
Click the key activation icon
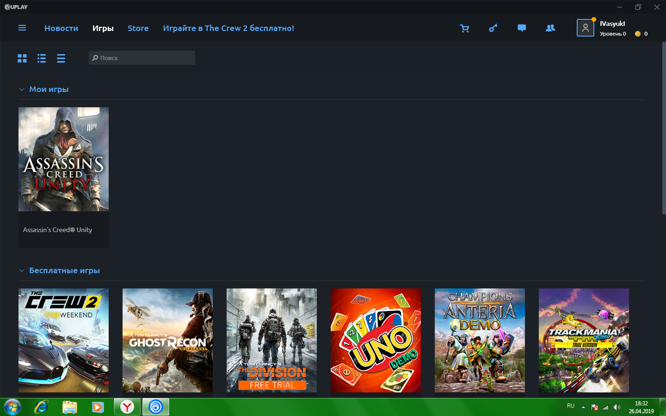(x=493, y=28)
